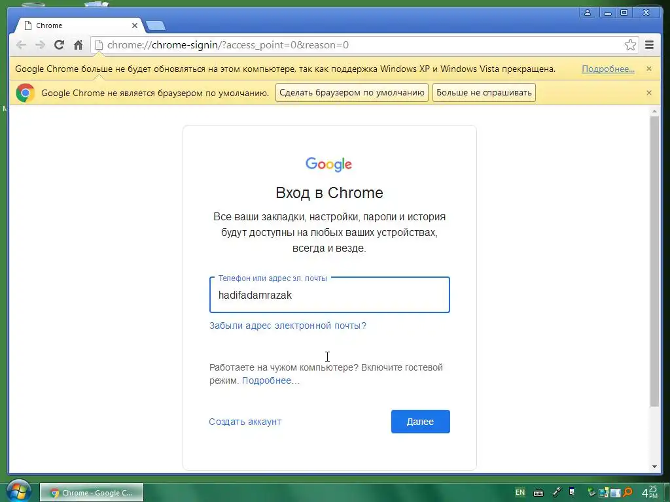670x502 pixels.
Task: Open the on-screen keyboard tray icon
Action: (x=539, y=493)
